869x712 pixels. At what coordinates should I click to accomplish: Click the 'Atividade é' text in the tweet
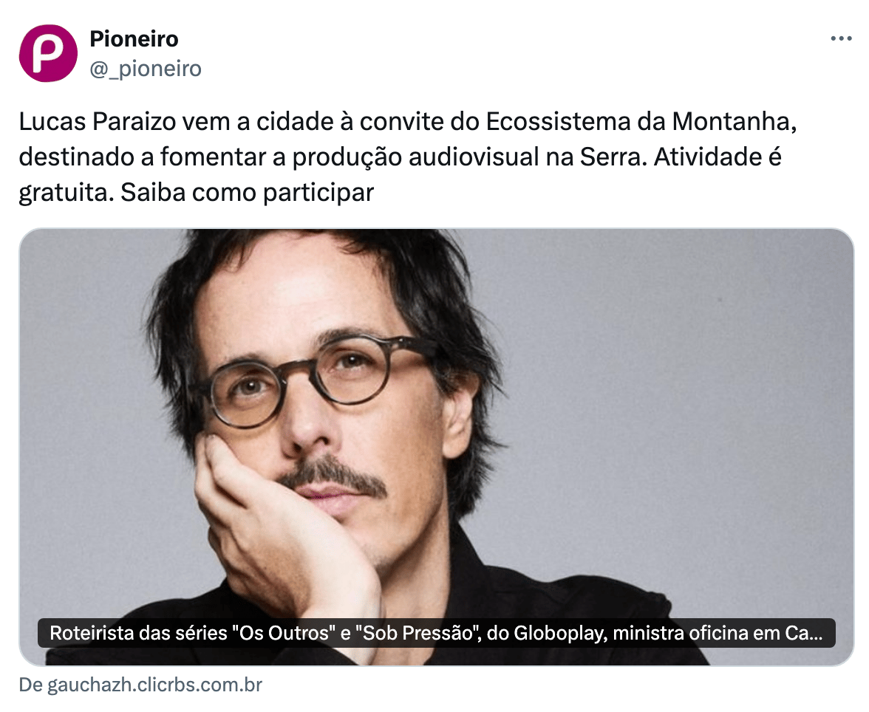718,157
